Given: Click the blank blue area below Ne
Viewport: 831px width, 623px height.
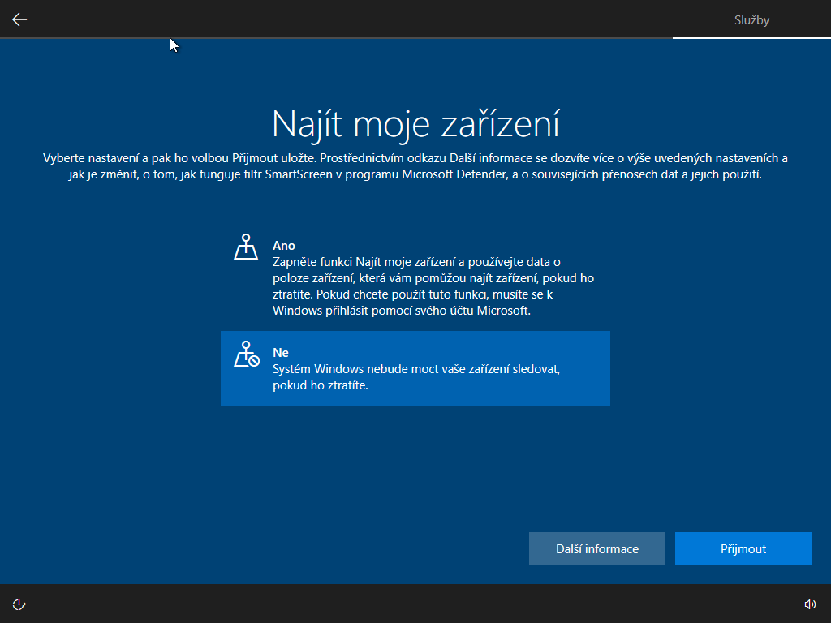Looking at the screenshot, I should [x=415, y=470].
